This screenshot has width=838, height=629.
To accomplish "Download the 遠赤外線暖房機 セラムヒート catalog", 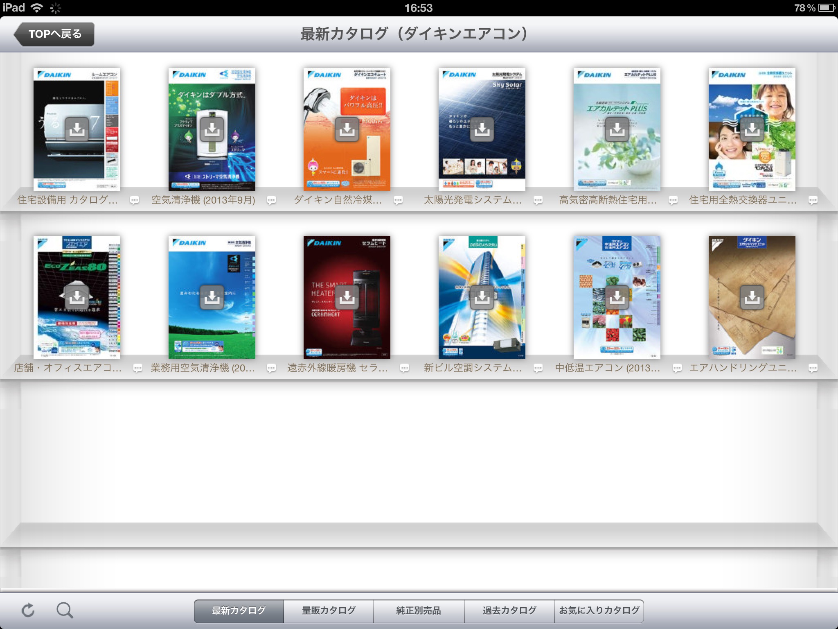I will [347, 297].
